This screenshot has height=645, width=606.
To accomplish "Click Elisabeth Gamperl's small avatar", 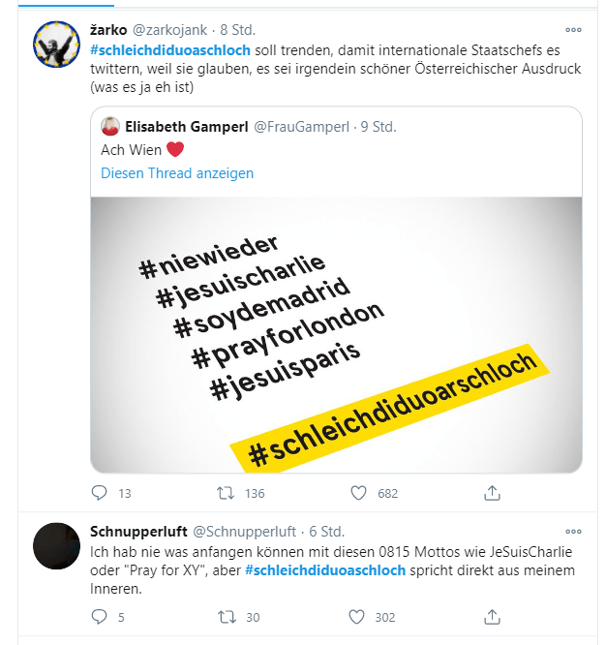I will tap(110, 127).
